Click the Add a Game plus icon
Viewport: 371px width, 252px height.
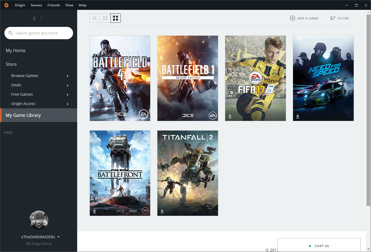[292, 18]
